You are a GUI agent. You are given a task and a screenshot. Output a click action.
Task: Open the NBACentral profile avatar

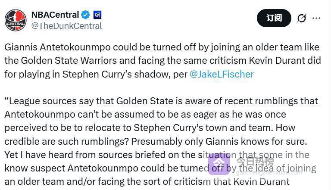click(16, 20)
